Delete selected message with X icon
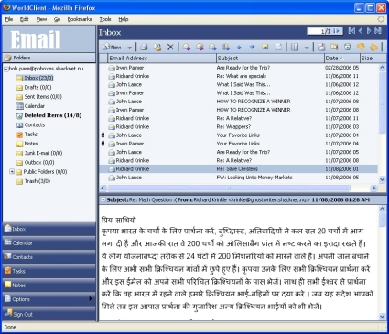The height and width of the screenshot is (334, 389). (x=170, y=47)
